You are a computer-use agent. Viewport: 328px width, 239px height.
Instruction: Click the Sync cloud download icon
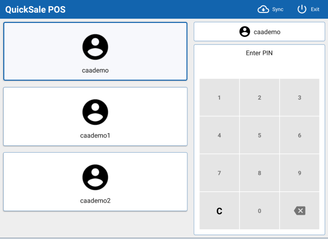pos(263,9)
